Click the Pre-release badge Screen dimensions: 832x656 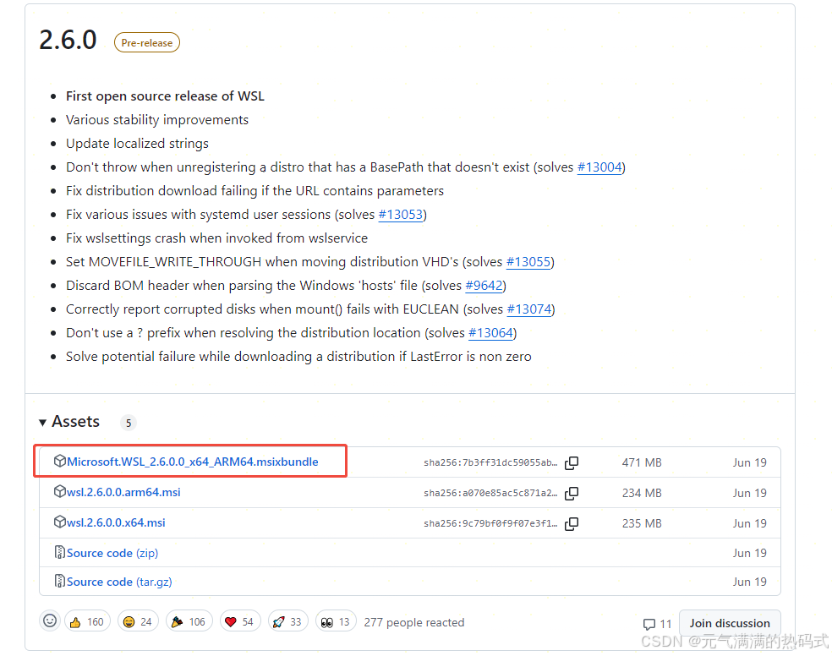click(x=147, y=42)
